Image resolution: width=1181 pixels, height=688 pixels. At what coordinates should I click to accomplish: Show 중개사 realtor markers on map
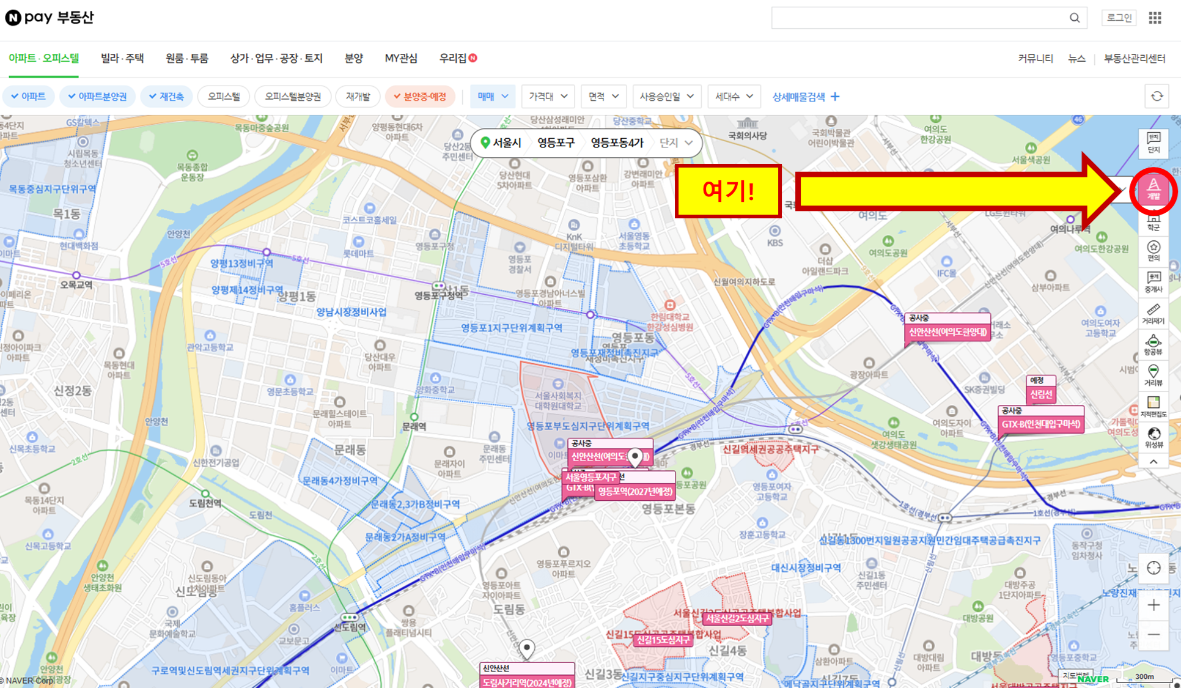1153,282
